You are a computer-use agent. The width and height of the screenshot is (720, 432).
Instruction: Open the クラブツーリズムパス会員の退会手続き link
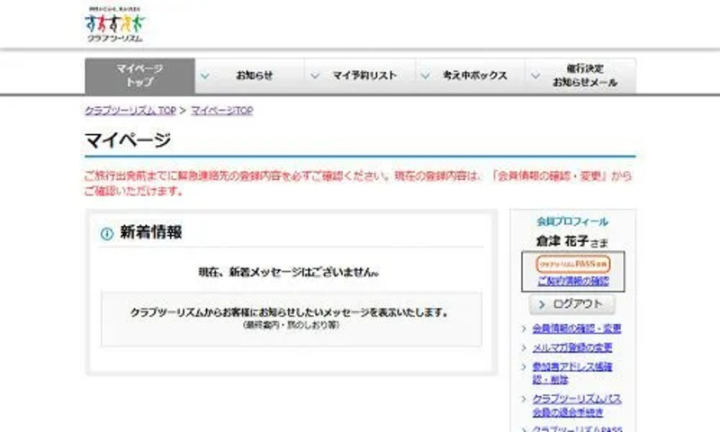coord(577,406)
